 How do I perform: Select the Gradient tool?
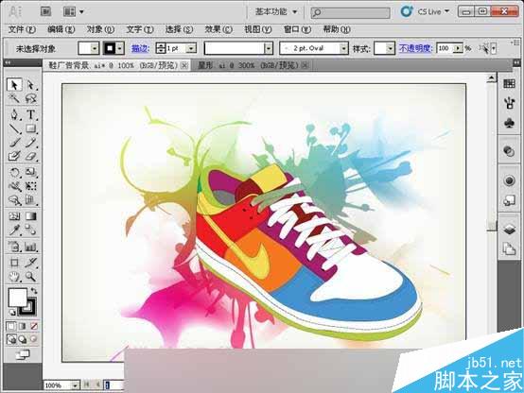point(31,216)
